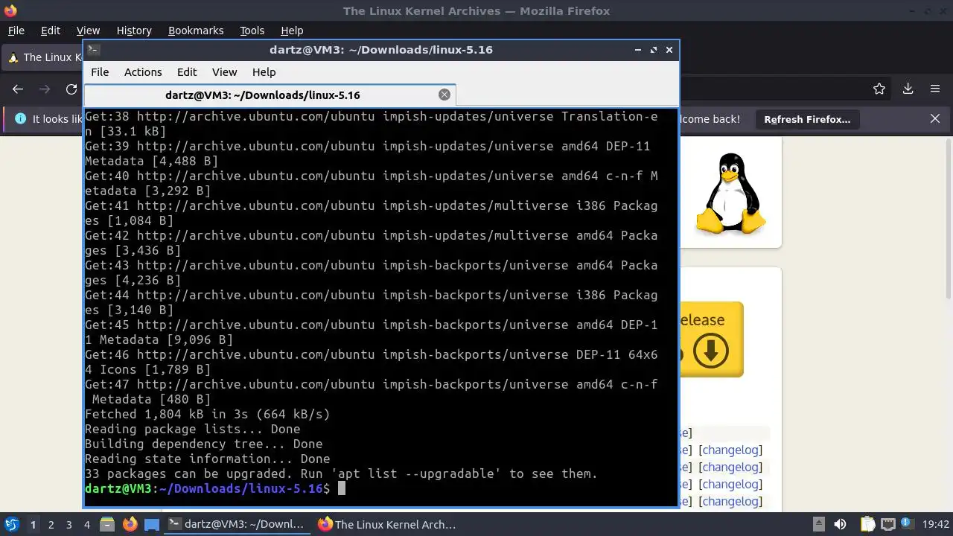953x536 pixels.
Task: Select the dartz@VM3 terminal tab
Action: coord(270,95)
